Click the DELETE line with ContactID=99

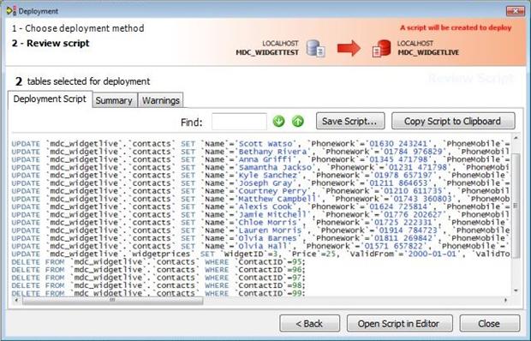tap(158, 293)
